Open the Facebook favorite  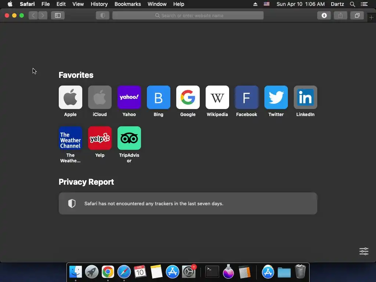click(246, 97)
